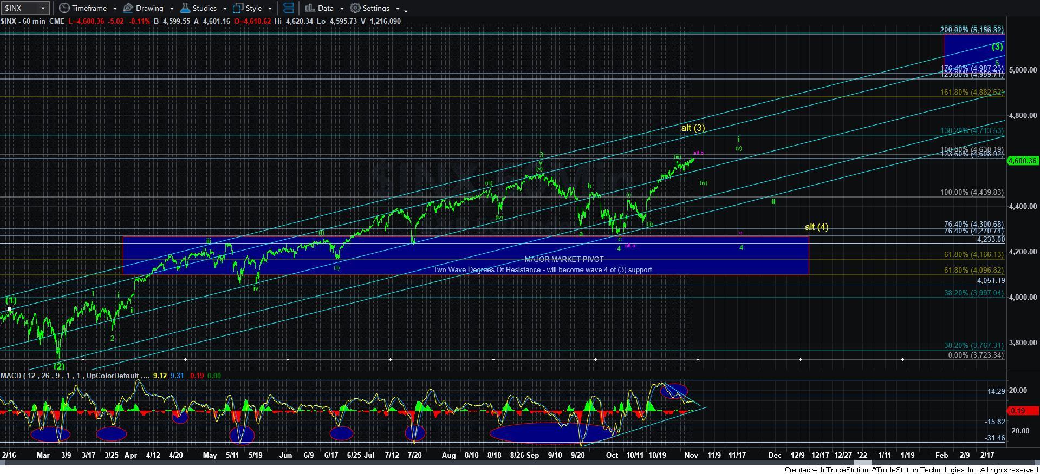The width and height of the screenshot is (1040, 474).
Task: Open the Drawing pencil tools icon
Action: (128, 8)
